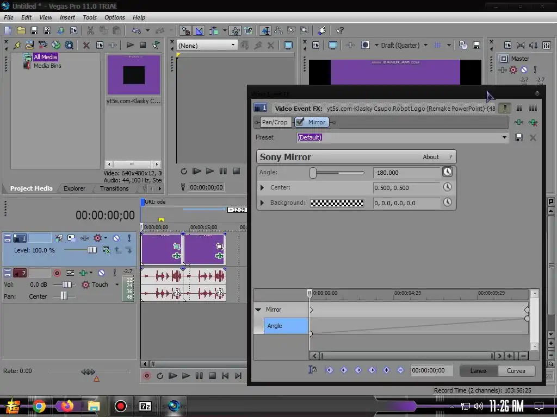Save the Mirror preset with floppy icon
The height and width of the screenshot is (417, 557).
pos(518,137)
